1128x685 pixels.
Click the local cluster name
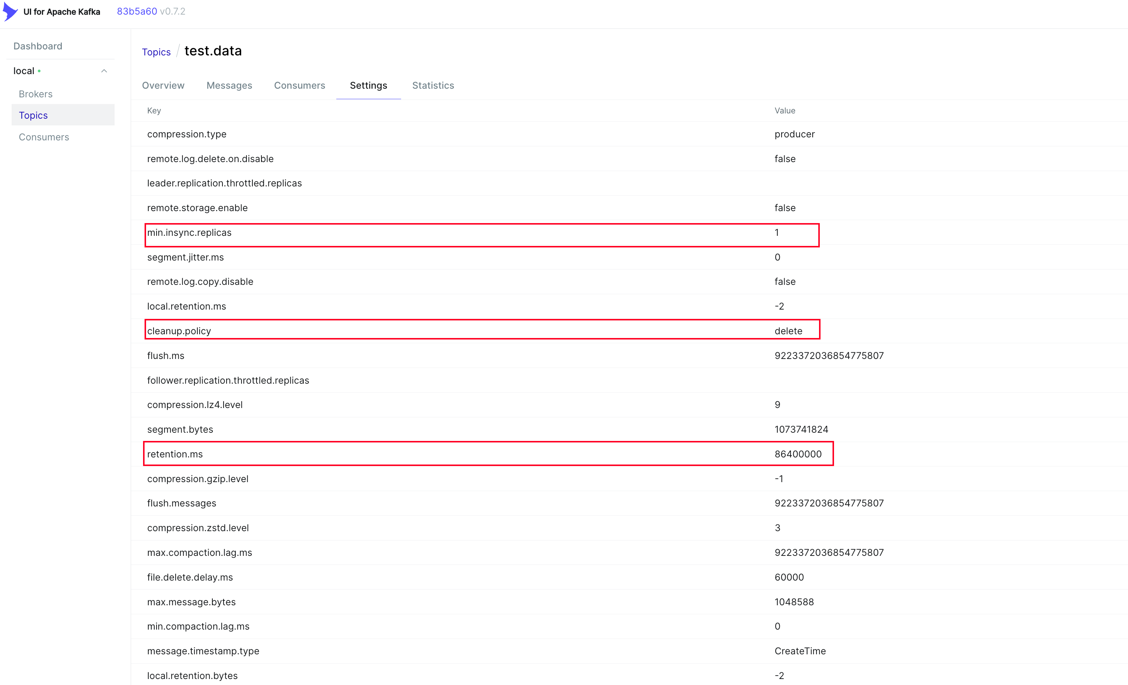tap(24, 71)
